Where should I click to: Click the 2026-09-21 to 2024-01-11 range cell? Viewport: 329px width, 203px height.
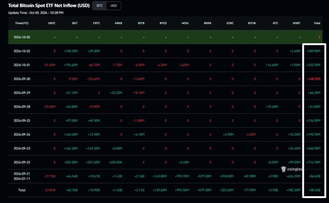tap(22, 176)
